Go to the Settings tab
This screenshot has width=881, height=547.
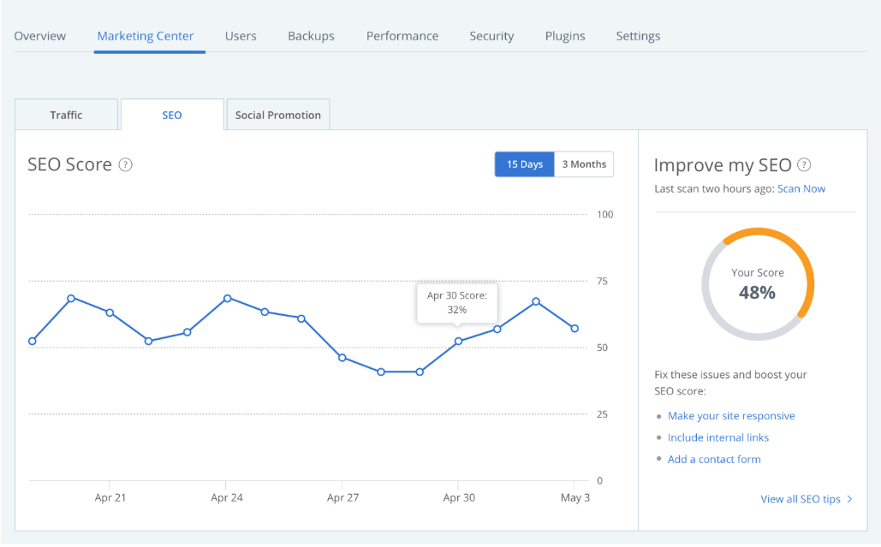coord(638,36)
